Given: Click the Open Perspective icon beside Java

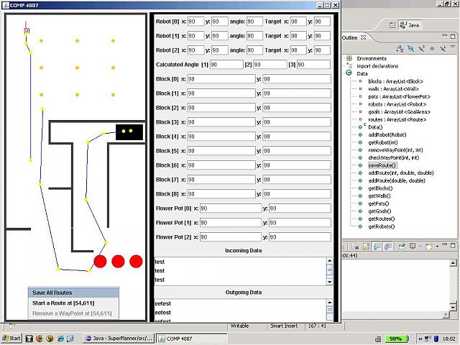Looking at the screenshot, I should (x=392, y=24).
